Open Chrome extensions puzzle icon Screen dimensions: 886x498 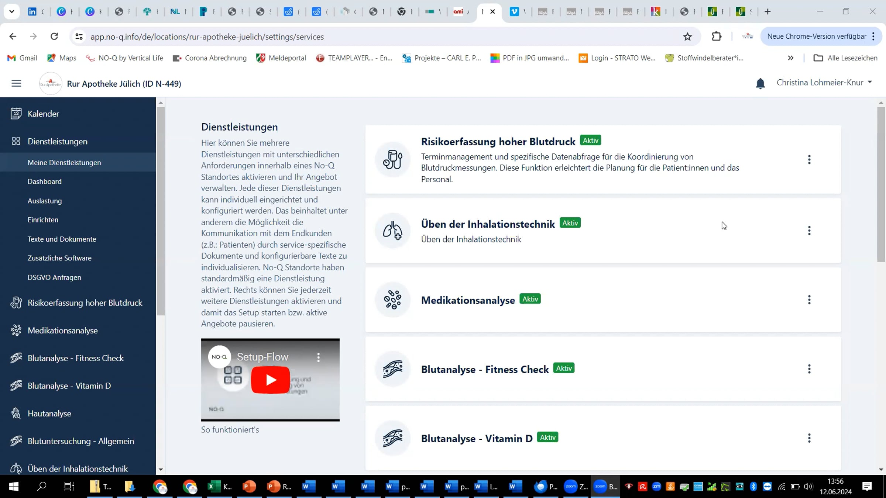coord(716,37)
